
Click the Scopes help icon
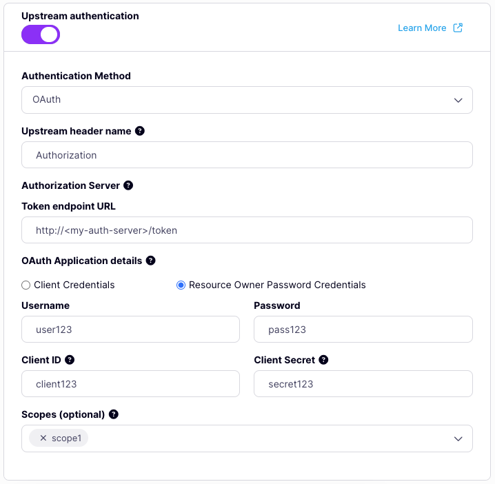[114, 414]
